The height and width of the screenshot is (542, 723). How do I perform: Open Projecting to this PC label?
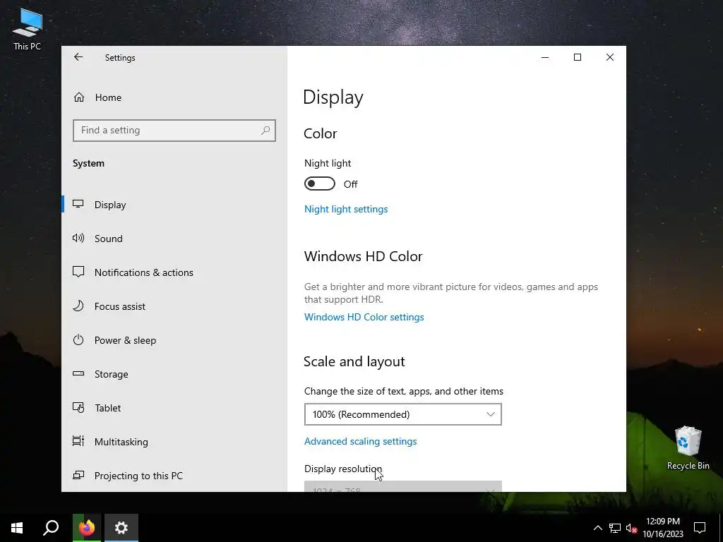coord(139,476)
